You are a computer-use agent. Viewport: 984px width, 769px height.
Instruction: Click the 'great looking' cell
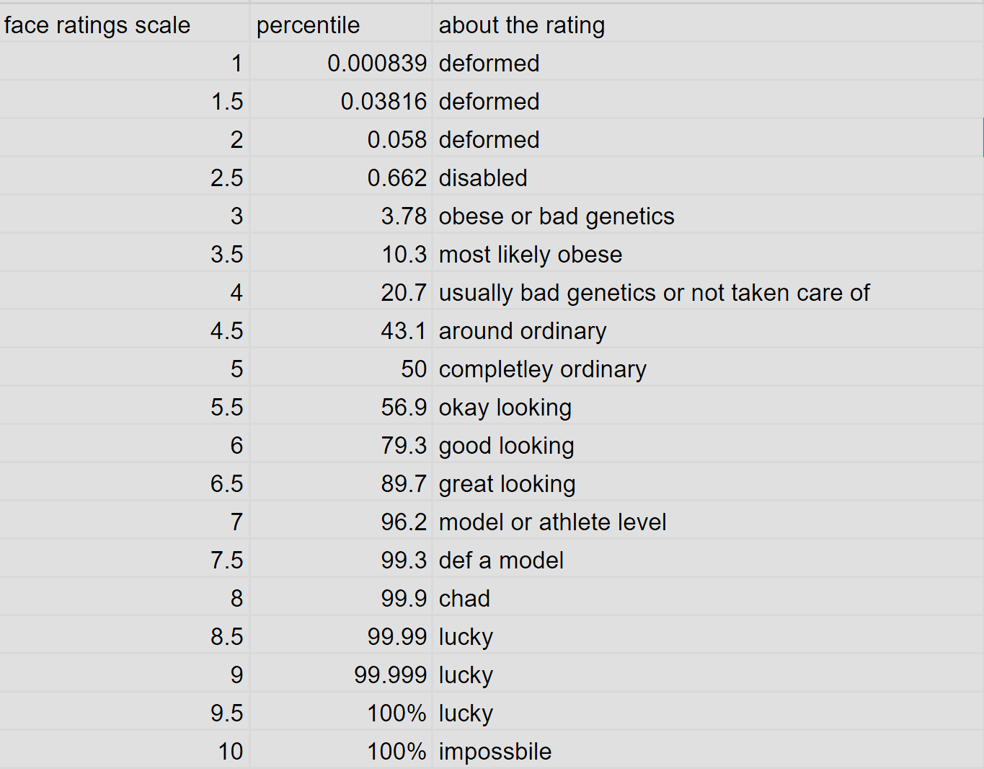507,484
